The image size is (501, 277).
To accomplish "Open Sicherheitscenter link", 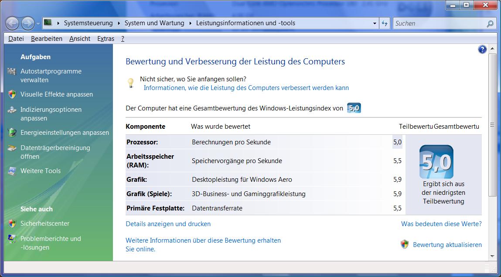I will point(45,224).
